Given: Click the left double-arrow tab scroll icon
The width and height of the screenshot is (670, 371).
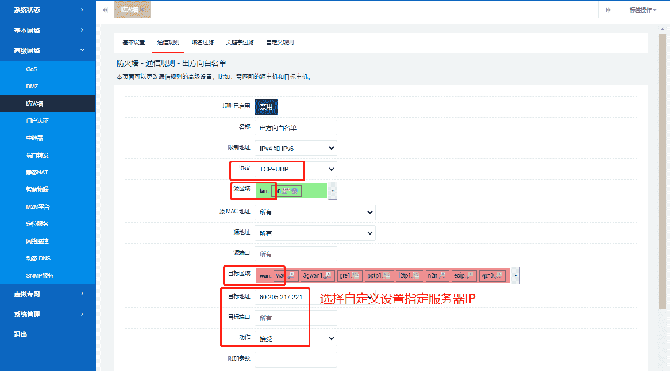Looking at the screenshot, I should [105, 9].
